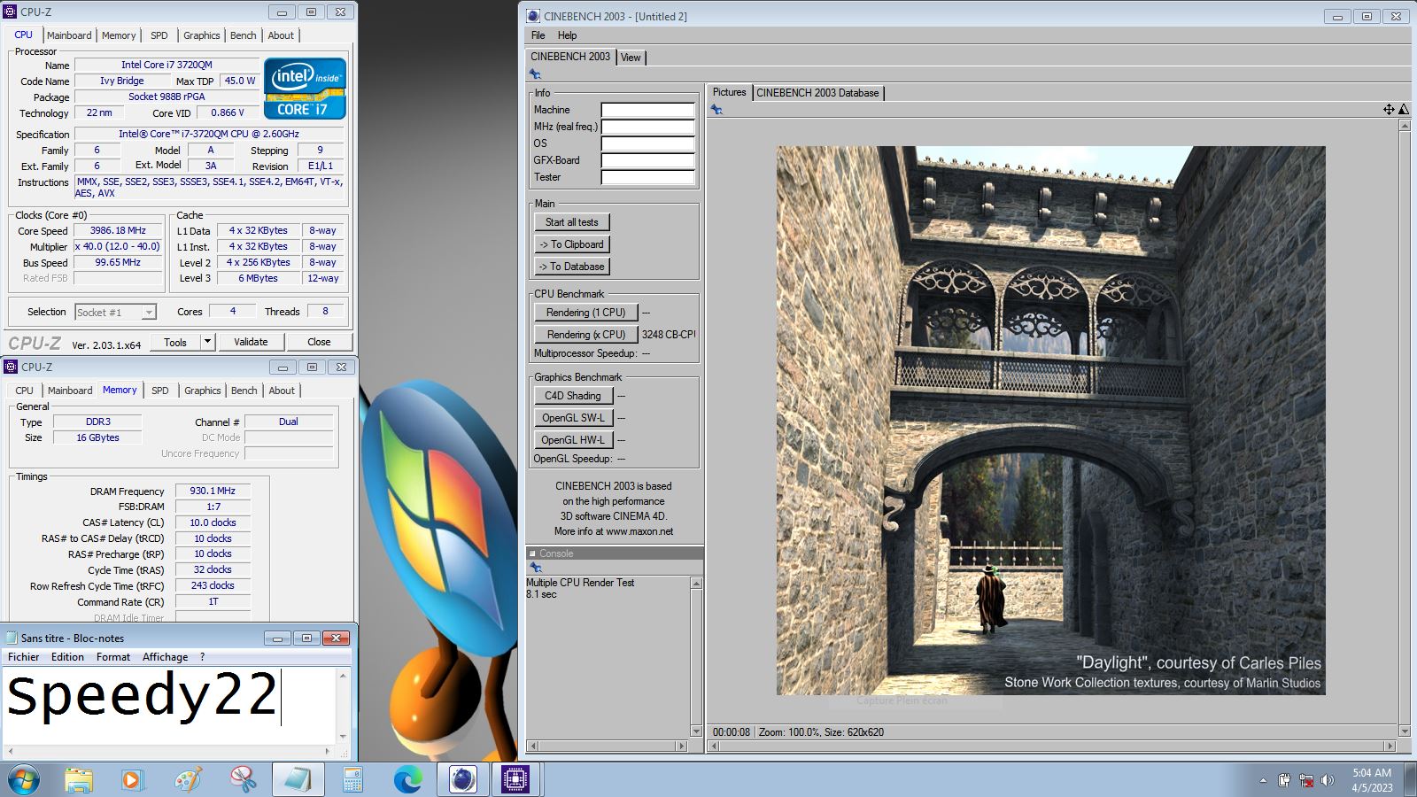Switch to Mainboard tab in top CPU-Z window

pos(69,35)
